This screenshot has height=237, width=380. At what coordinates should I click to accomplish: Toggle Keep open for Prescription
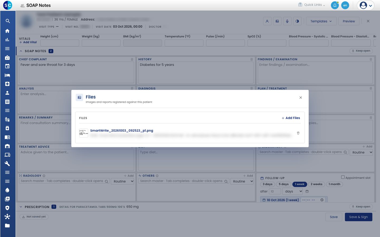coord(361,207)
